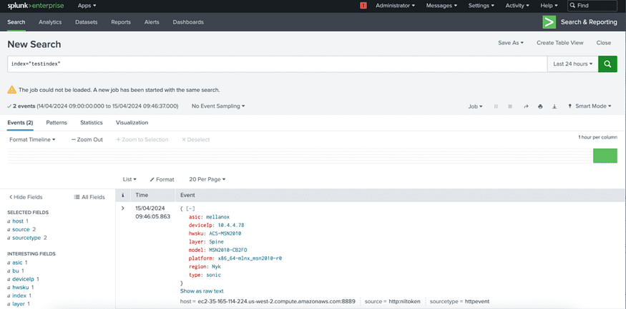This screenshot has width=626, height=309.
Task: Click the deviceIp interesting field
Action: pos(23,279)
